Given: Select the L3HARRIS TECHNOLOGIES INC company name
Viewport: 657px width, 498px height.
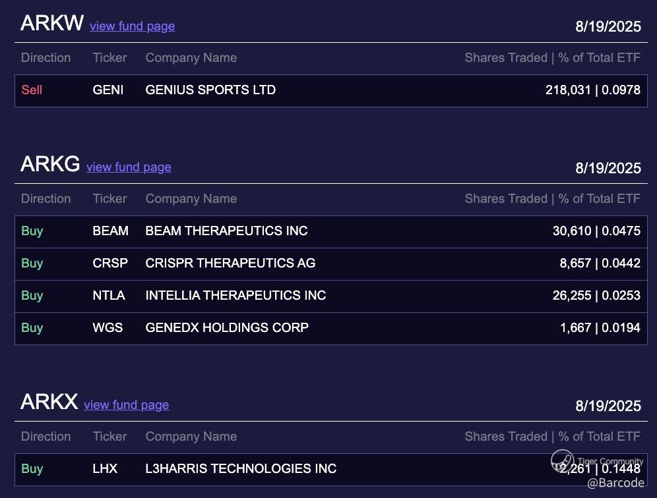Looking at the screenshot, I should [x=241, y=469].
